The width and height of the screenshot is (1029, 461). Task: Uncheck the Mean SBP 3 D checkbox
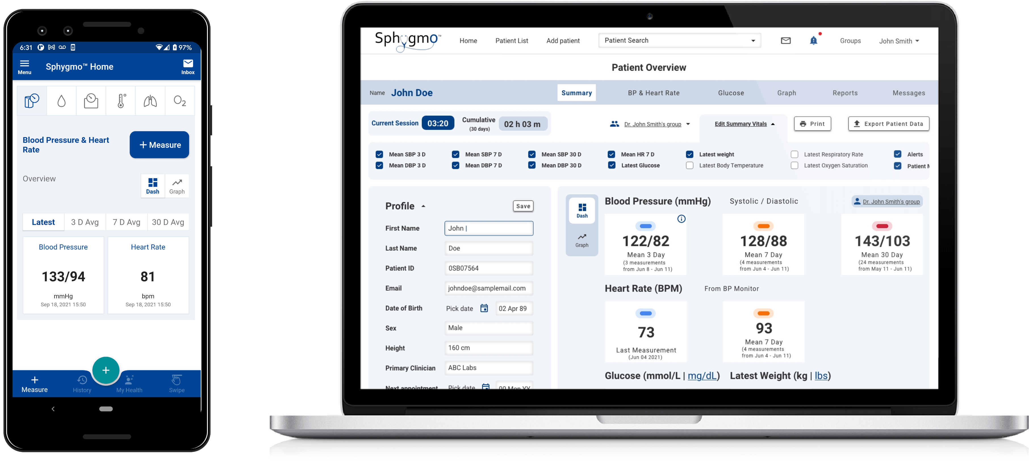pyautogui.click(x=379, y=154)
